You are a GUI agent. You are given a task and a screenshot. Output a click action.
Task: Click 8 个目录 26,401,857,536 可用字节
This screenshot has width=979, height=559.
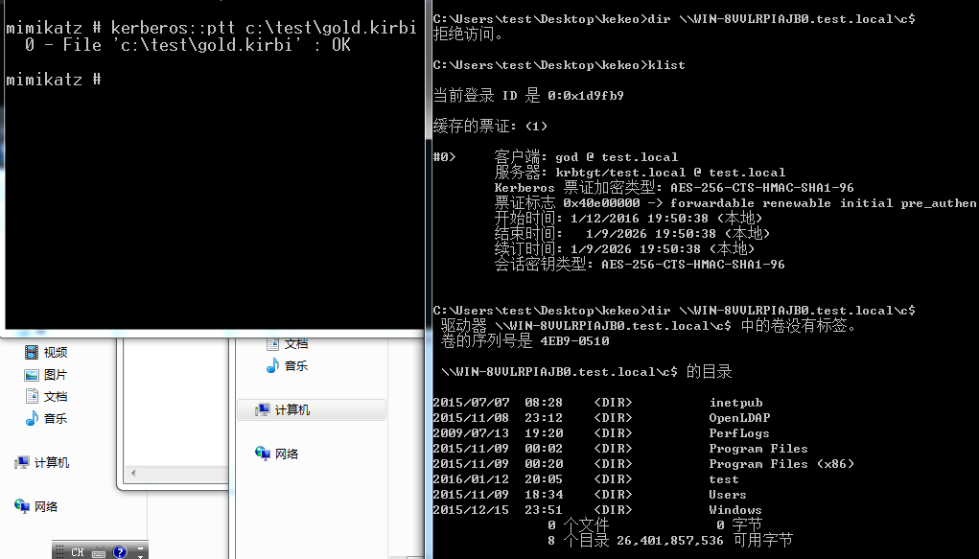tap(670, 540)
